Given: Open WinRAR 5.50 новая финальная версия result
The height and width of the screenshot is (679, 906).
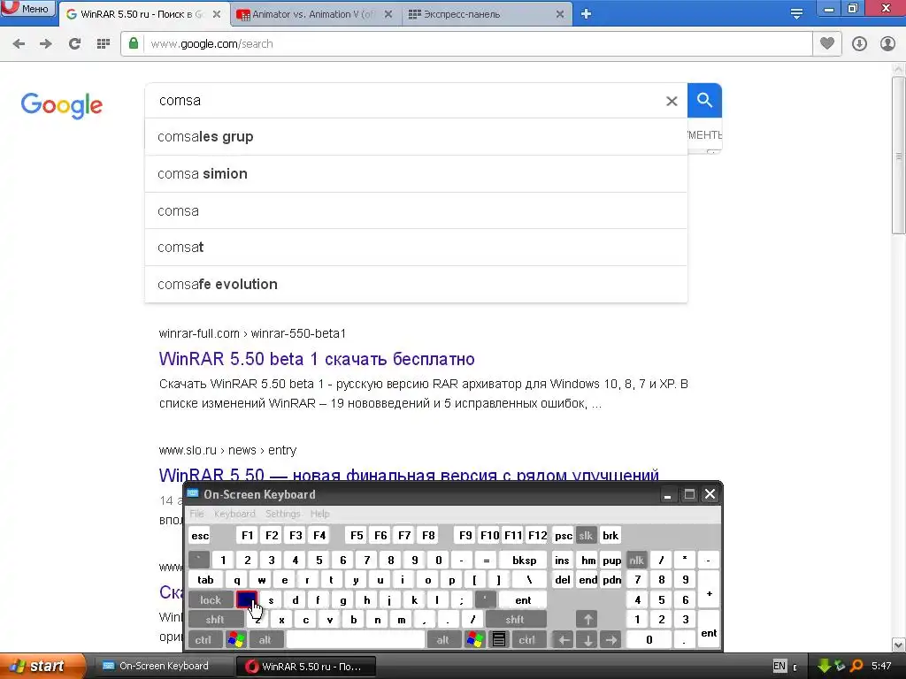Looking at the screenshot, I should pos(409,475).
